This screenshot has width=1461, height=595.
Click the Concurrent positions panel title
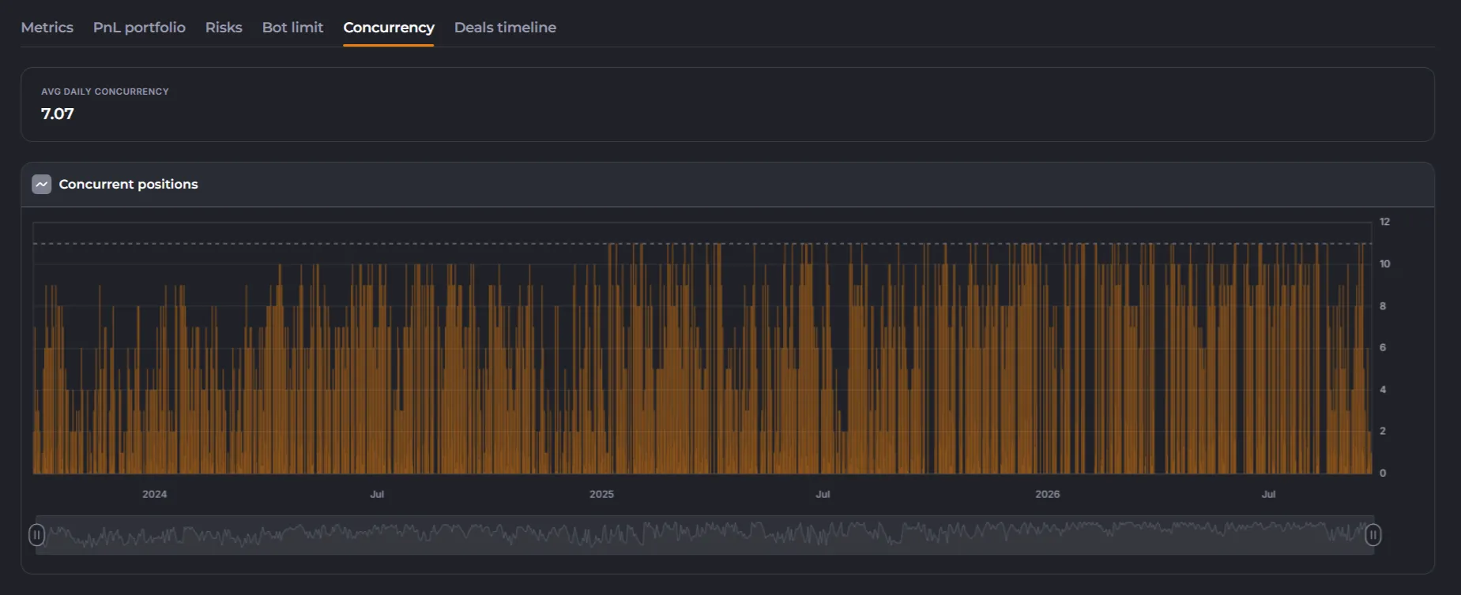click(128, 185)
